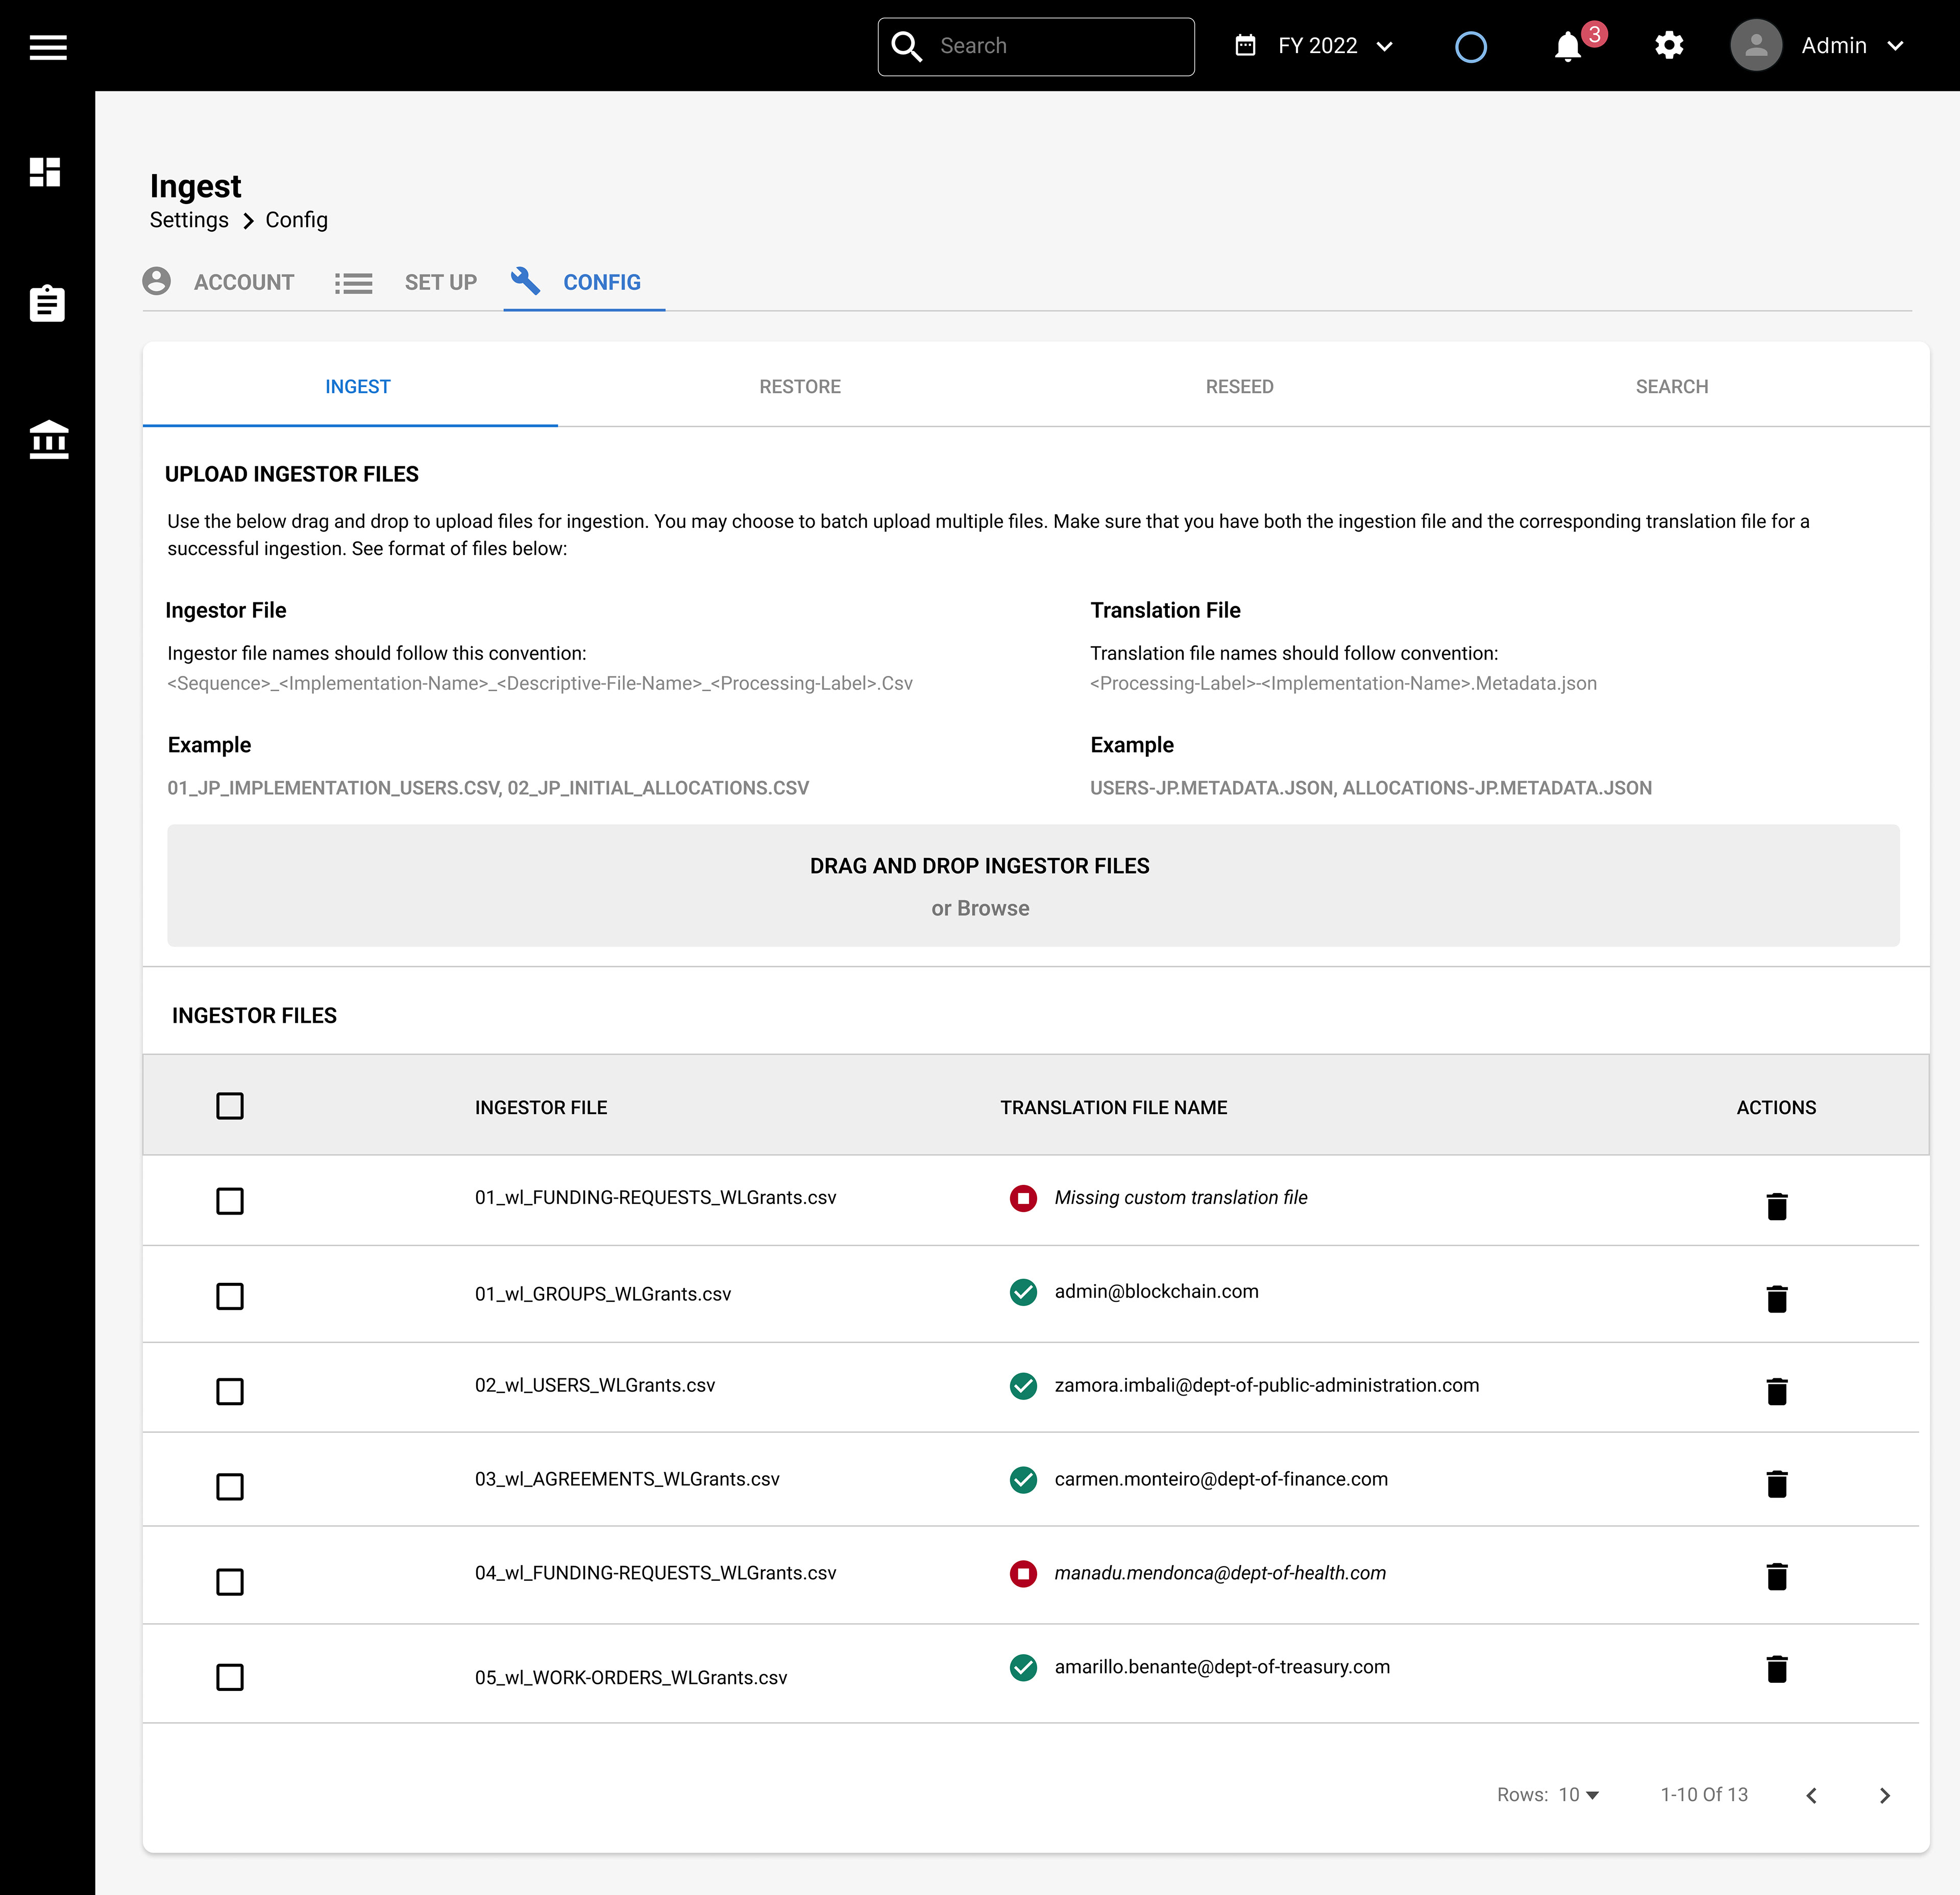Click the ACTIONS column header

coord(1776,1107)
